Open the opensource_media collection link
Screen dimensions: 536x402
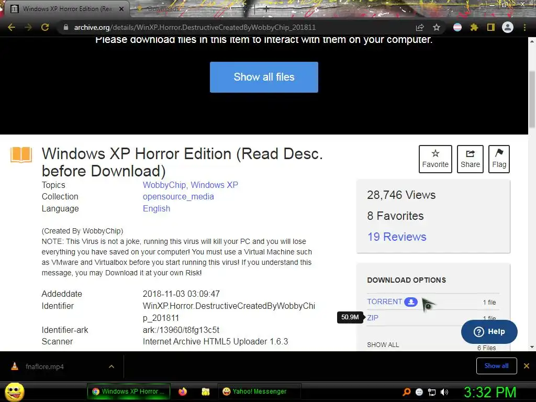click(178, 197)
